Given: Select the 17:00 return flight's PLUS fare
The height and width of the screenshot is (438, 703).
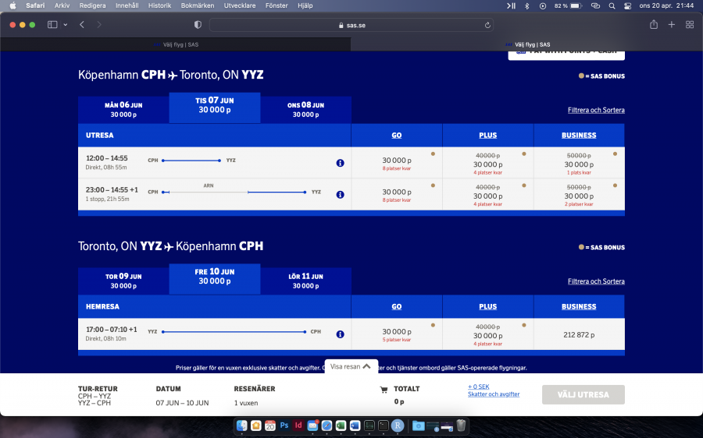Looking at the screenshot, I should (x=487, y=334).
